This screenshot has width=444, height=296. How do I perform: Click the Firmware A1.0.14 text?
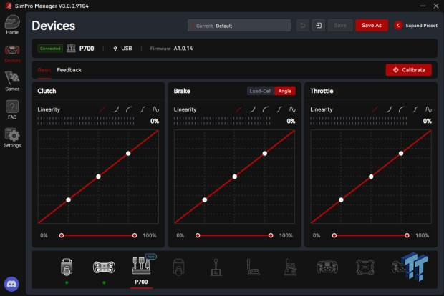171,49
